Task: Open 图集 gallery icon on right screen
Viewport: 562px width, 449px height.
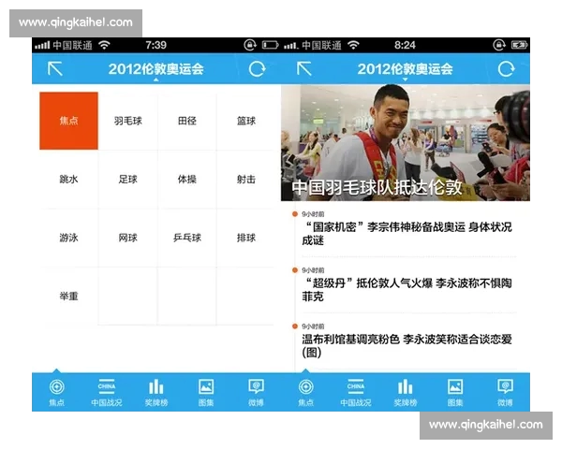Action: pos(454,392)
